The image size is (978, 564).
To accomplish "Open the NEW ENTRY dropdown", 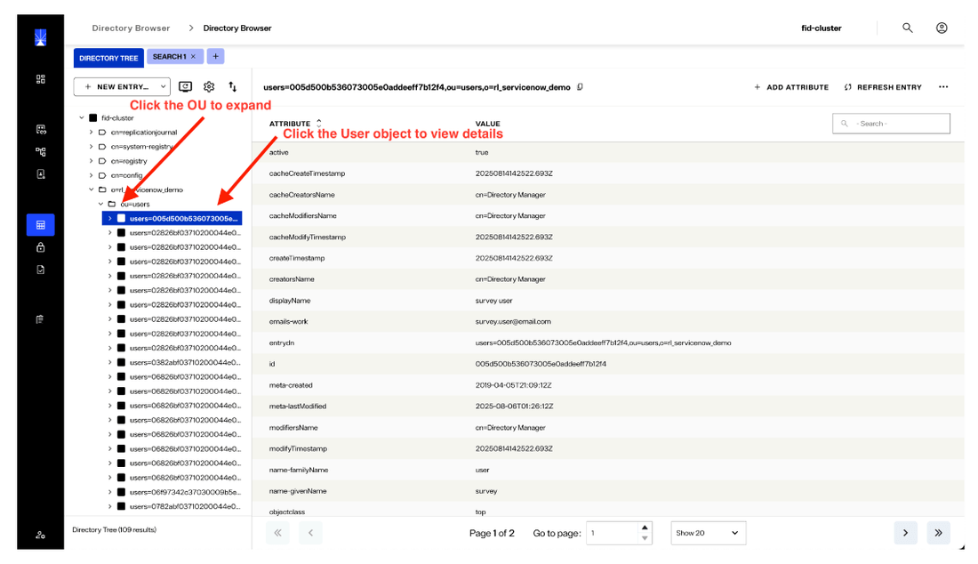I will (123, 86).
